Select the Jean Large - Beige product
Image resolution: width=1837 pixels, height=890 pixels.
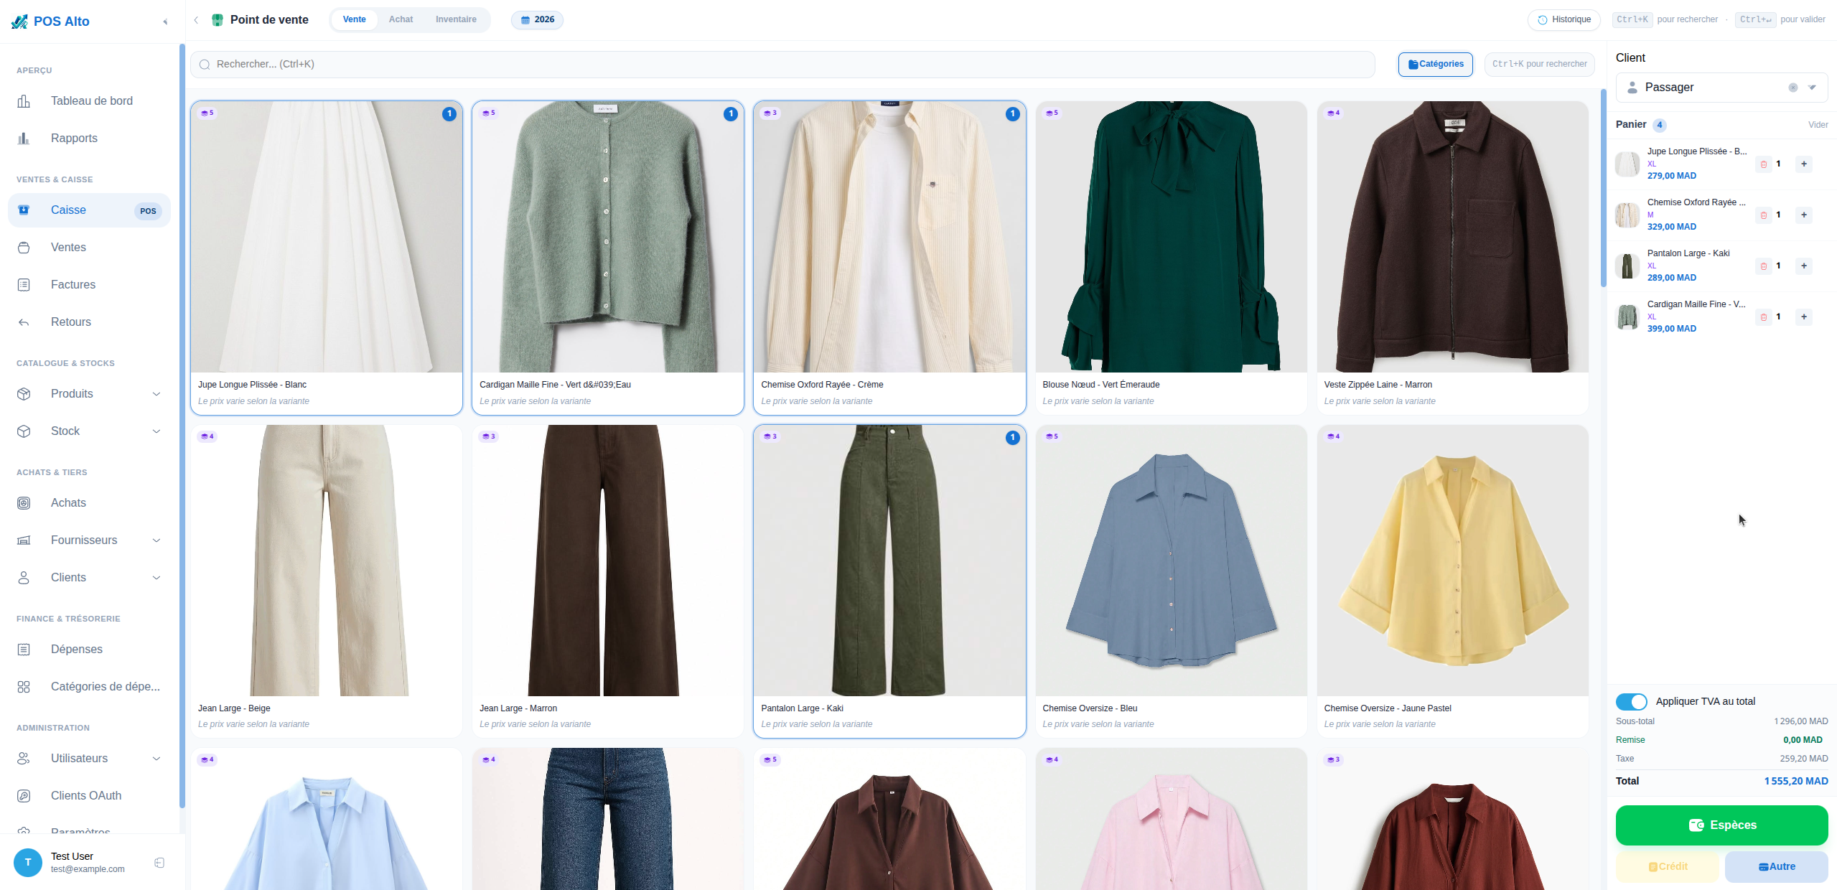pyautogui.click(x=327, y=581)
